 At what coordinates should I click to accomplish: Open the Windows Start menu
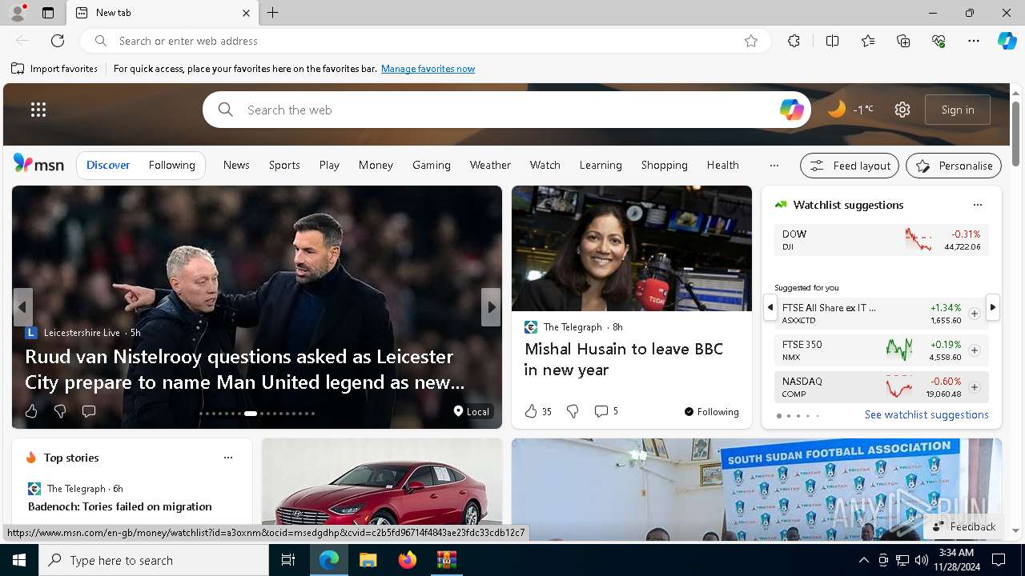[x=19, y=560]
